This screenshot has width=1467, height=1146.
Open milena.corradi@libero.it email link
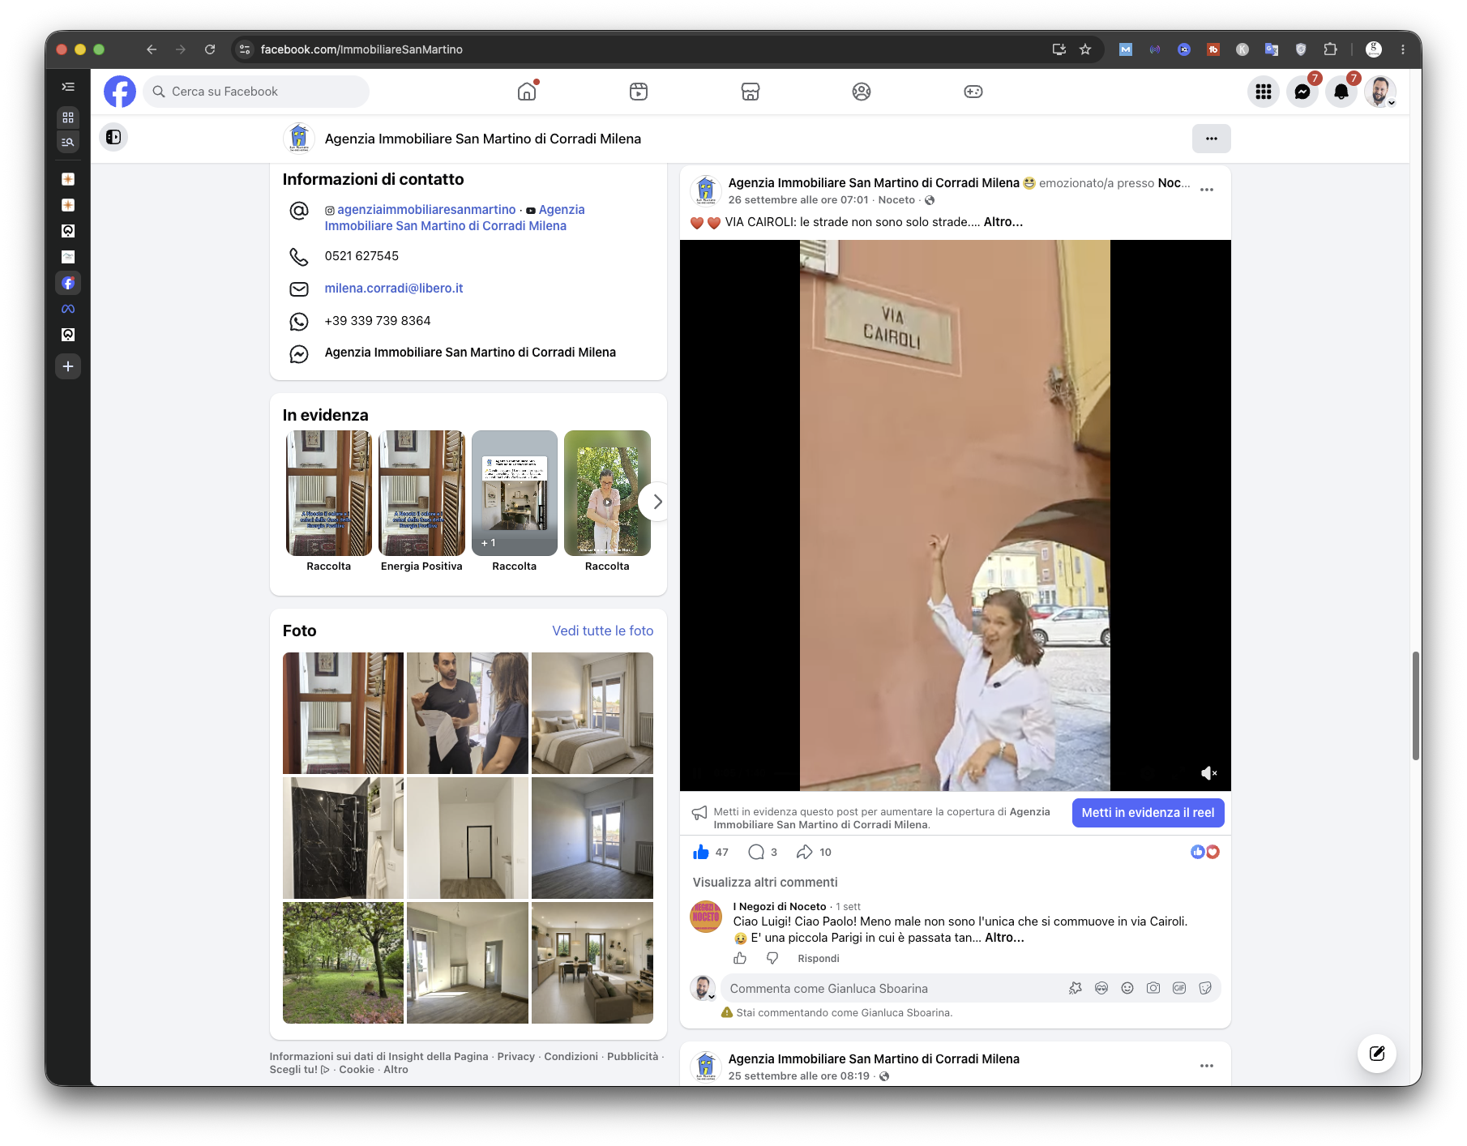394,289
